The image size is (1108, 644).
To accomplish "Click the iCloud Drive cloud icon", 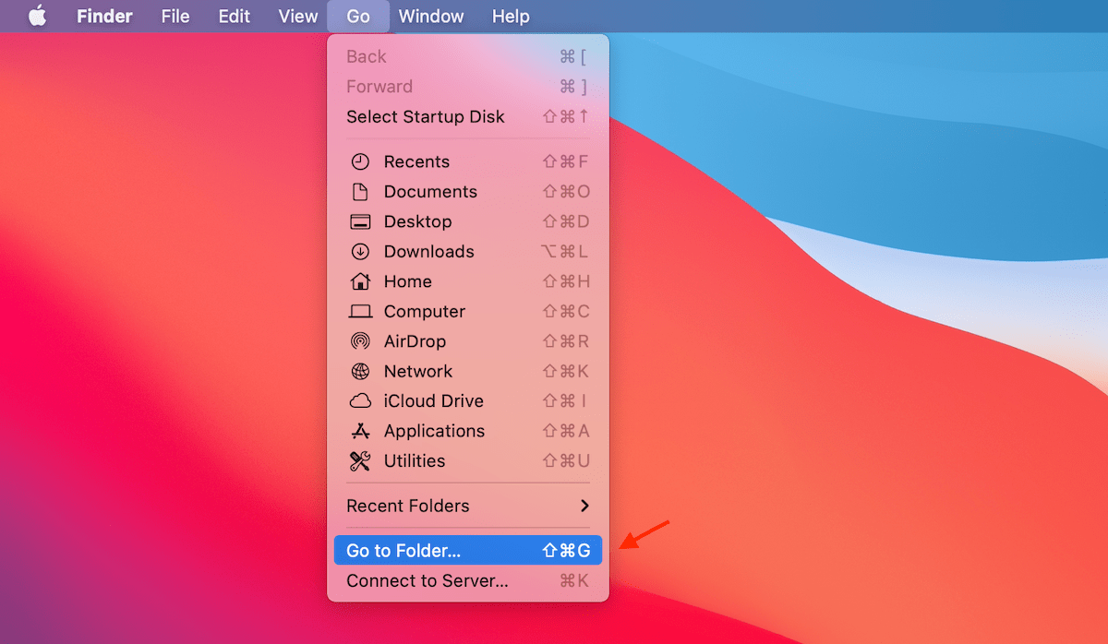I will tap(360, 401).
